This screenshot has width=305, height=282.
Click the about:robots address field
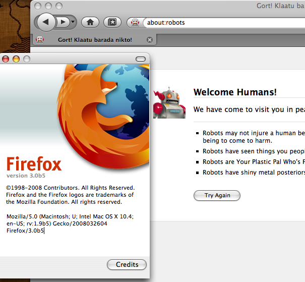225,23
